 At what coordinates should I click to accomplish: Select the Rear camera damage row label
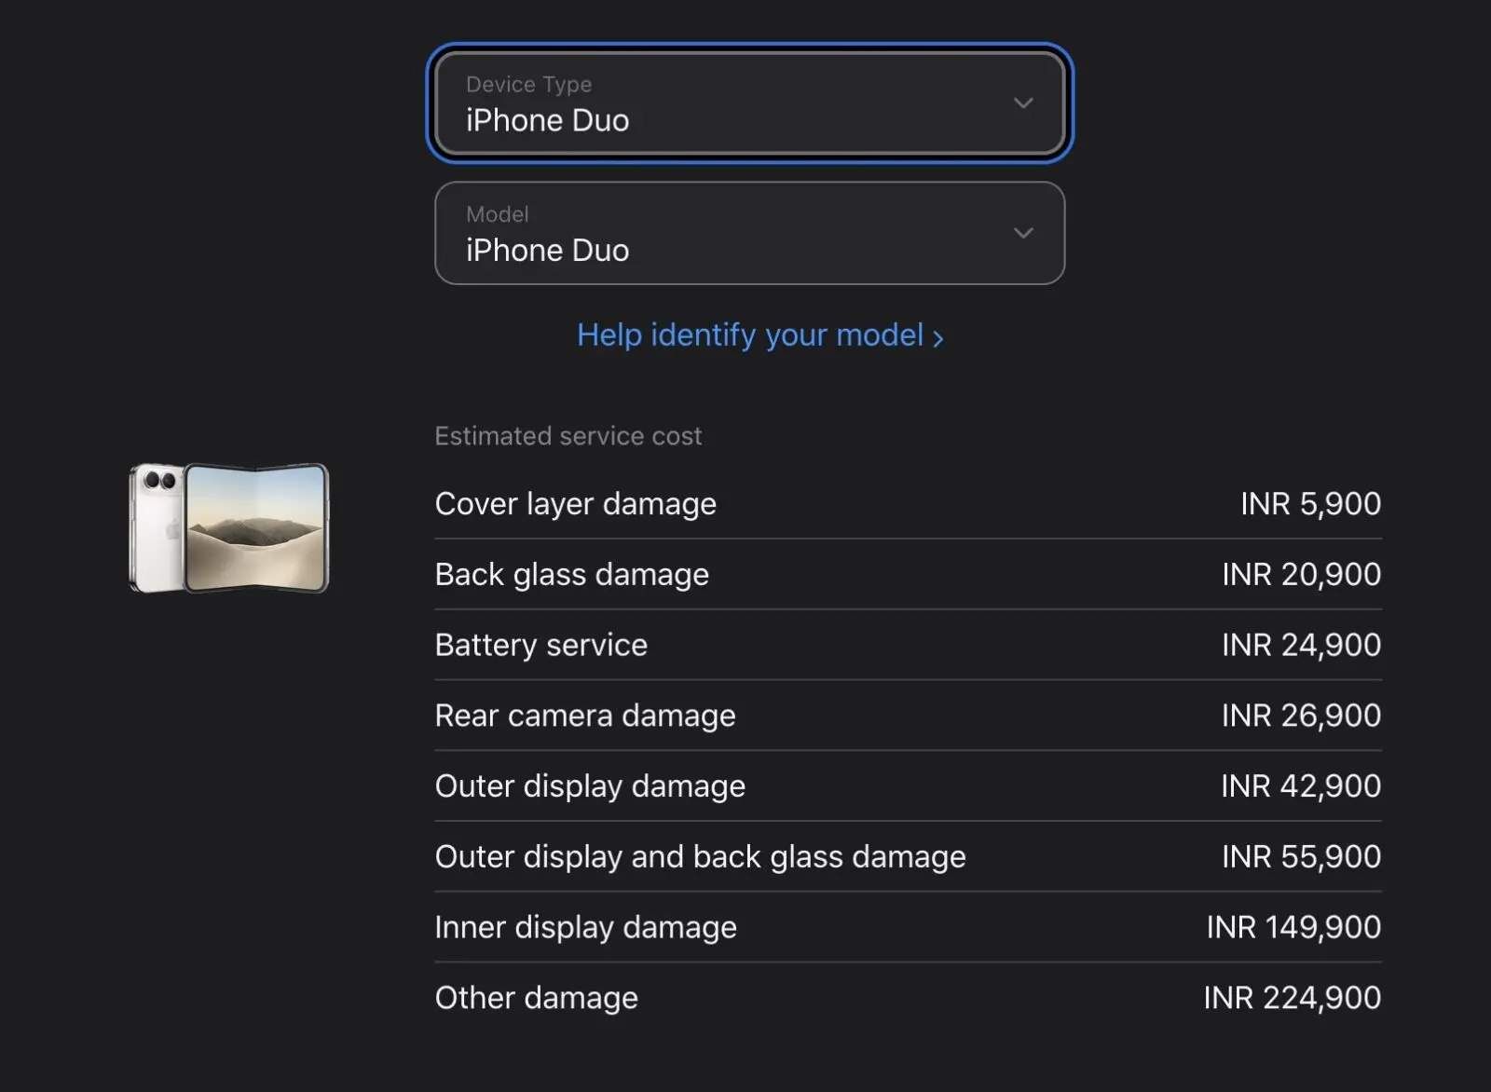(x=585, y=716)
